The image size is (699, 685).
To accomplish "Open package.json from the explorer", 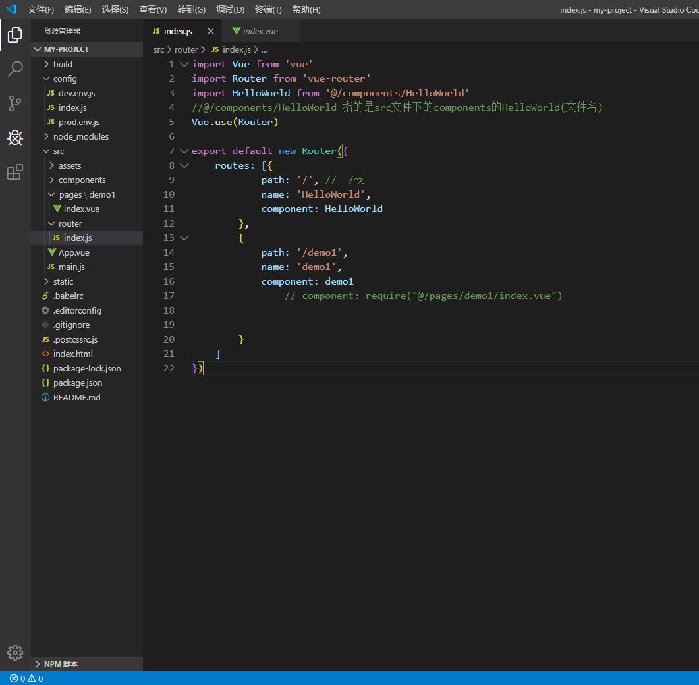I will [x=77, y=383].
